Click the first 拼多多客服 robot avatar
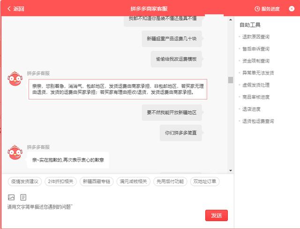Screen dimensions: 300x229 tap(15, 78)
